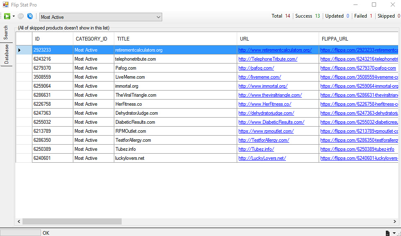
Task: Click the Total 14 counter in toolbar
Action: [x=281, y=16]
